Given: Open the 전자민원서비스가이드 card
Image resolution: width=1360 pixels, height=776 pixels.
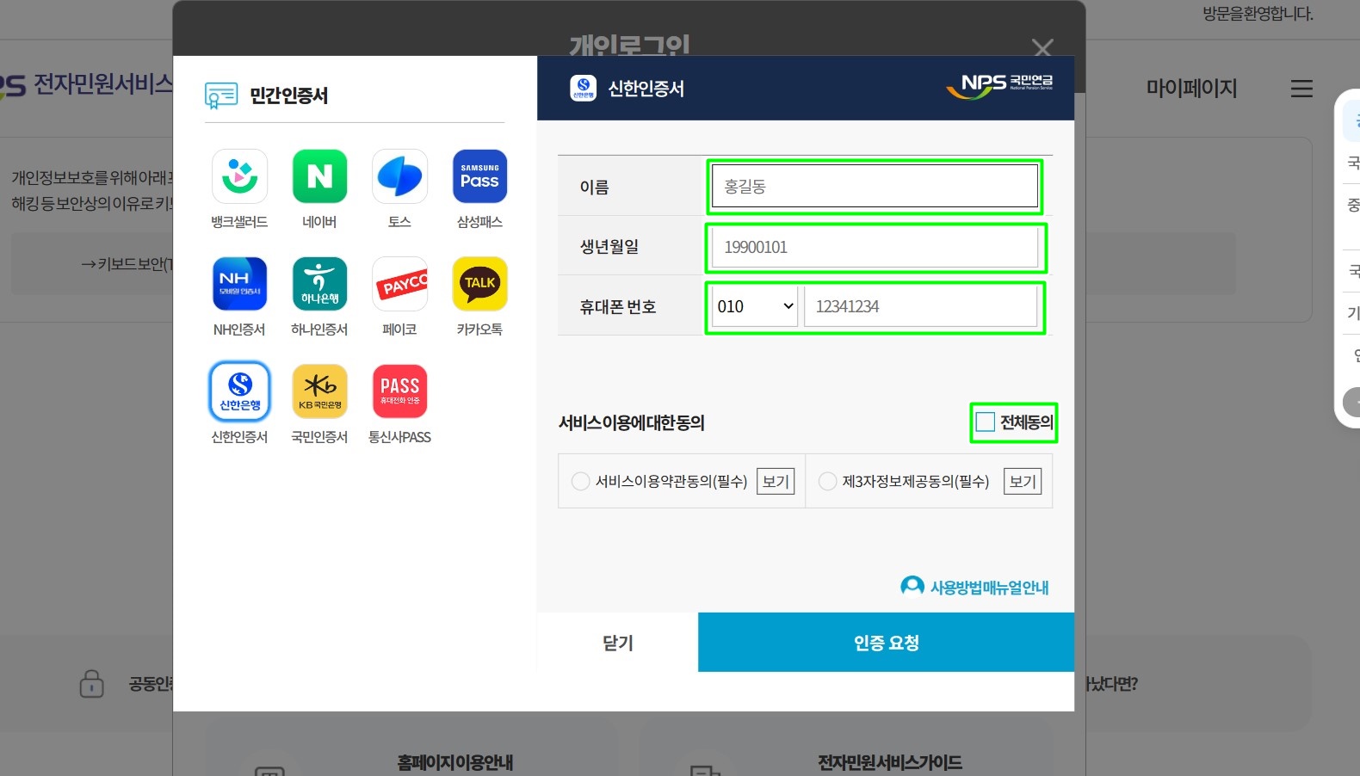Looking at the screenshot, I should click(x=845, y=750).
